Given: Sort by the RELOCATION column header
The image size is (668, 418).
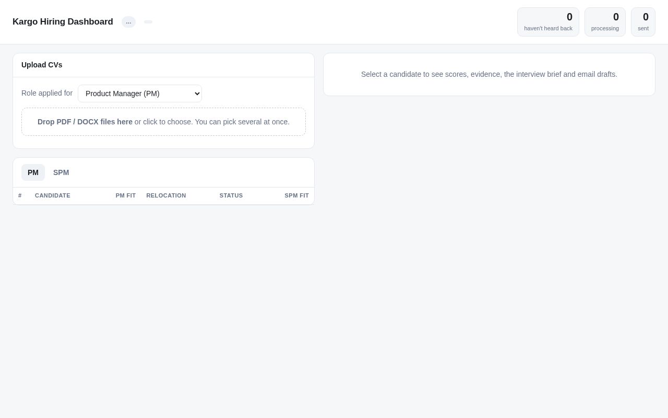Looking at the screenshot, I should point(166,195).
